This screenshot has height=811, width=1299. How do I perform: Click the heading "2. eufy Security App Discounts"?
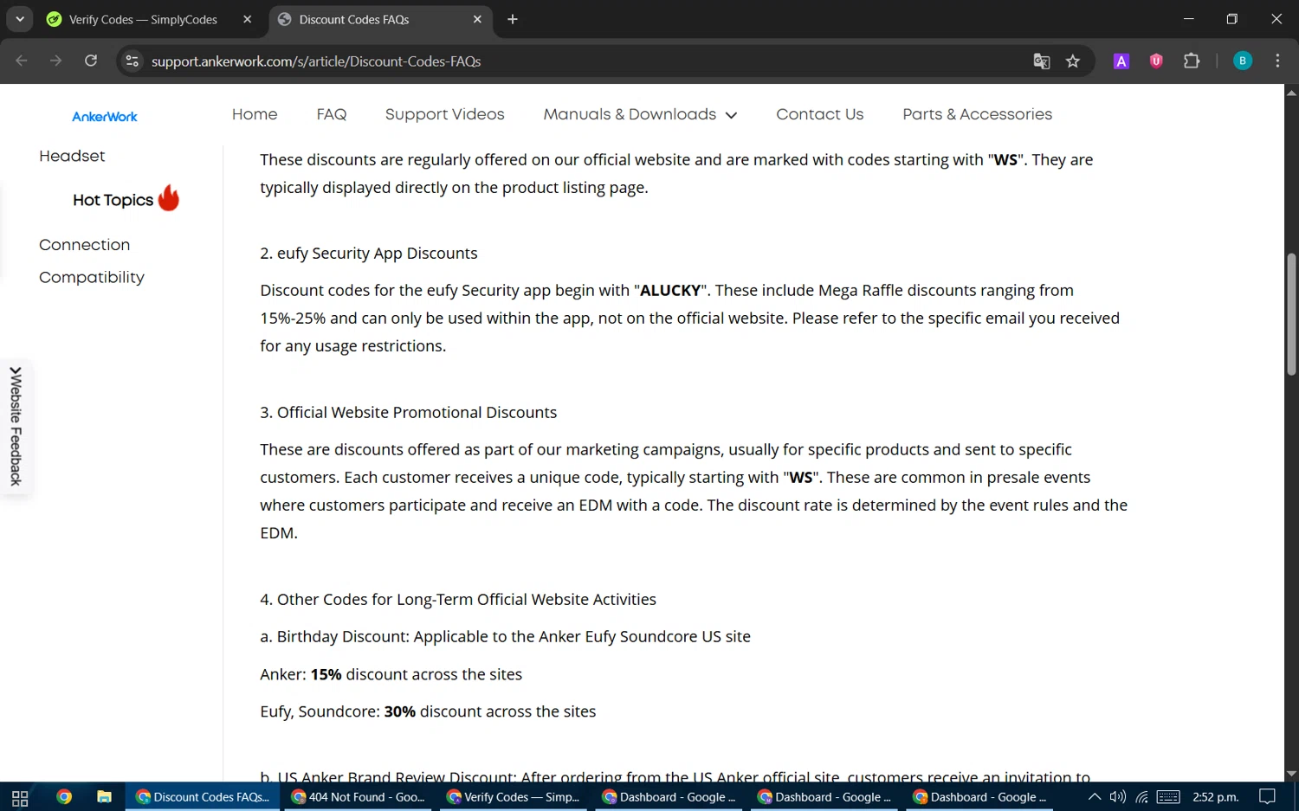coord(369,254)
